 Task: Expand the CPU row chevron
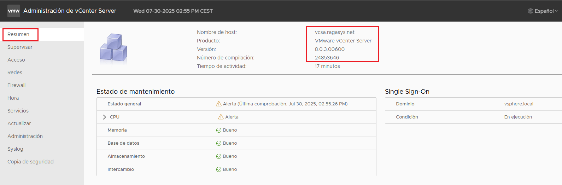pos(104,117)
